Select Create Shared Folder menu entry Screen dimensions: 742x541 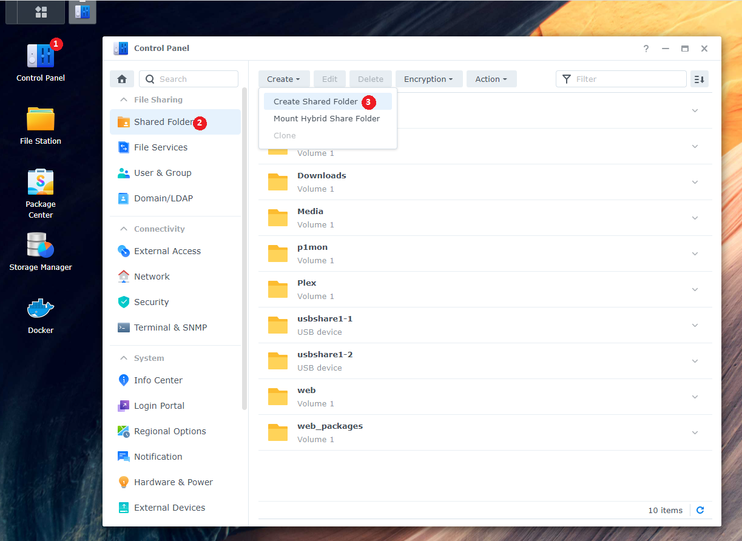315,102
